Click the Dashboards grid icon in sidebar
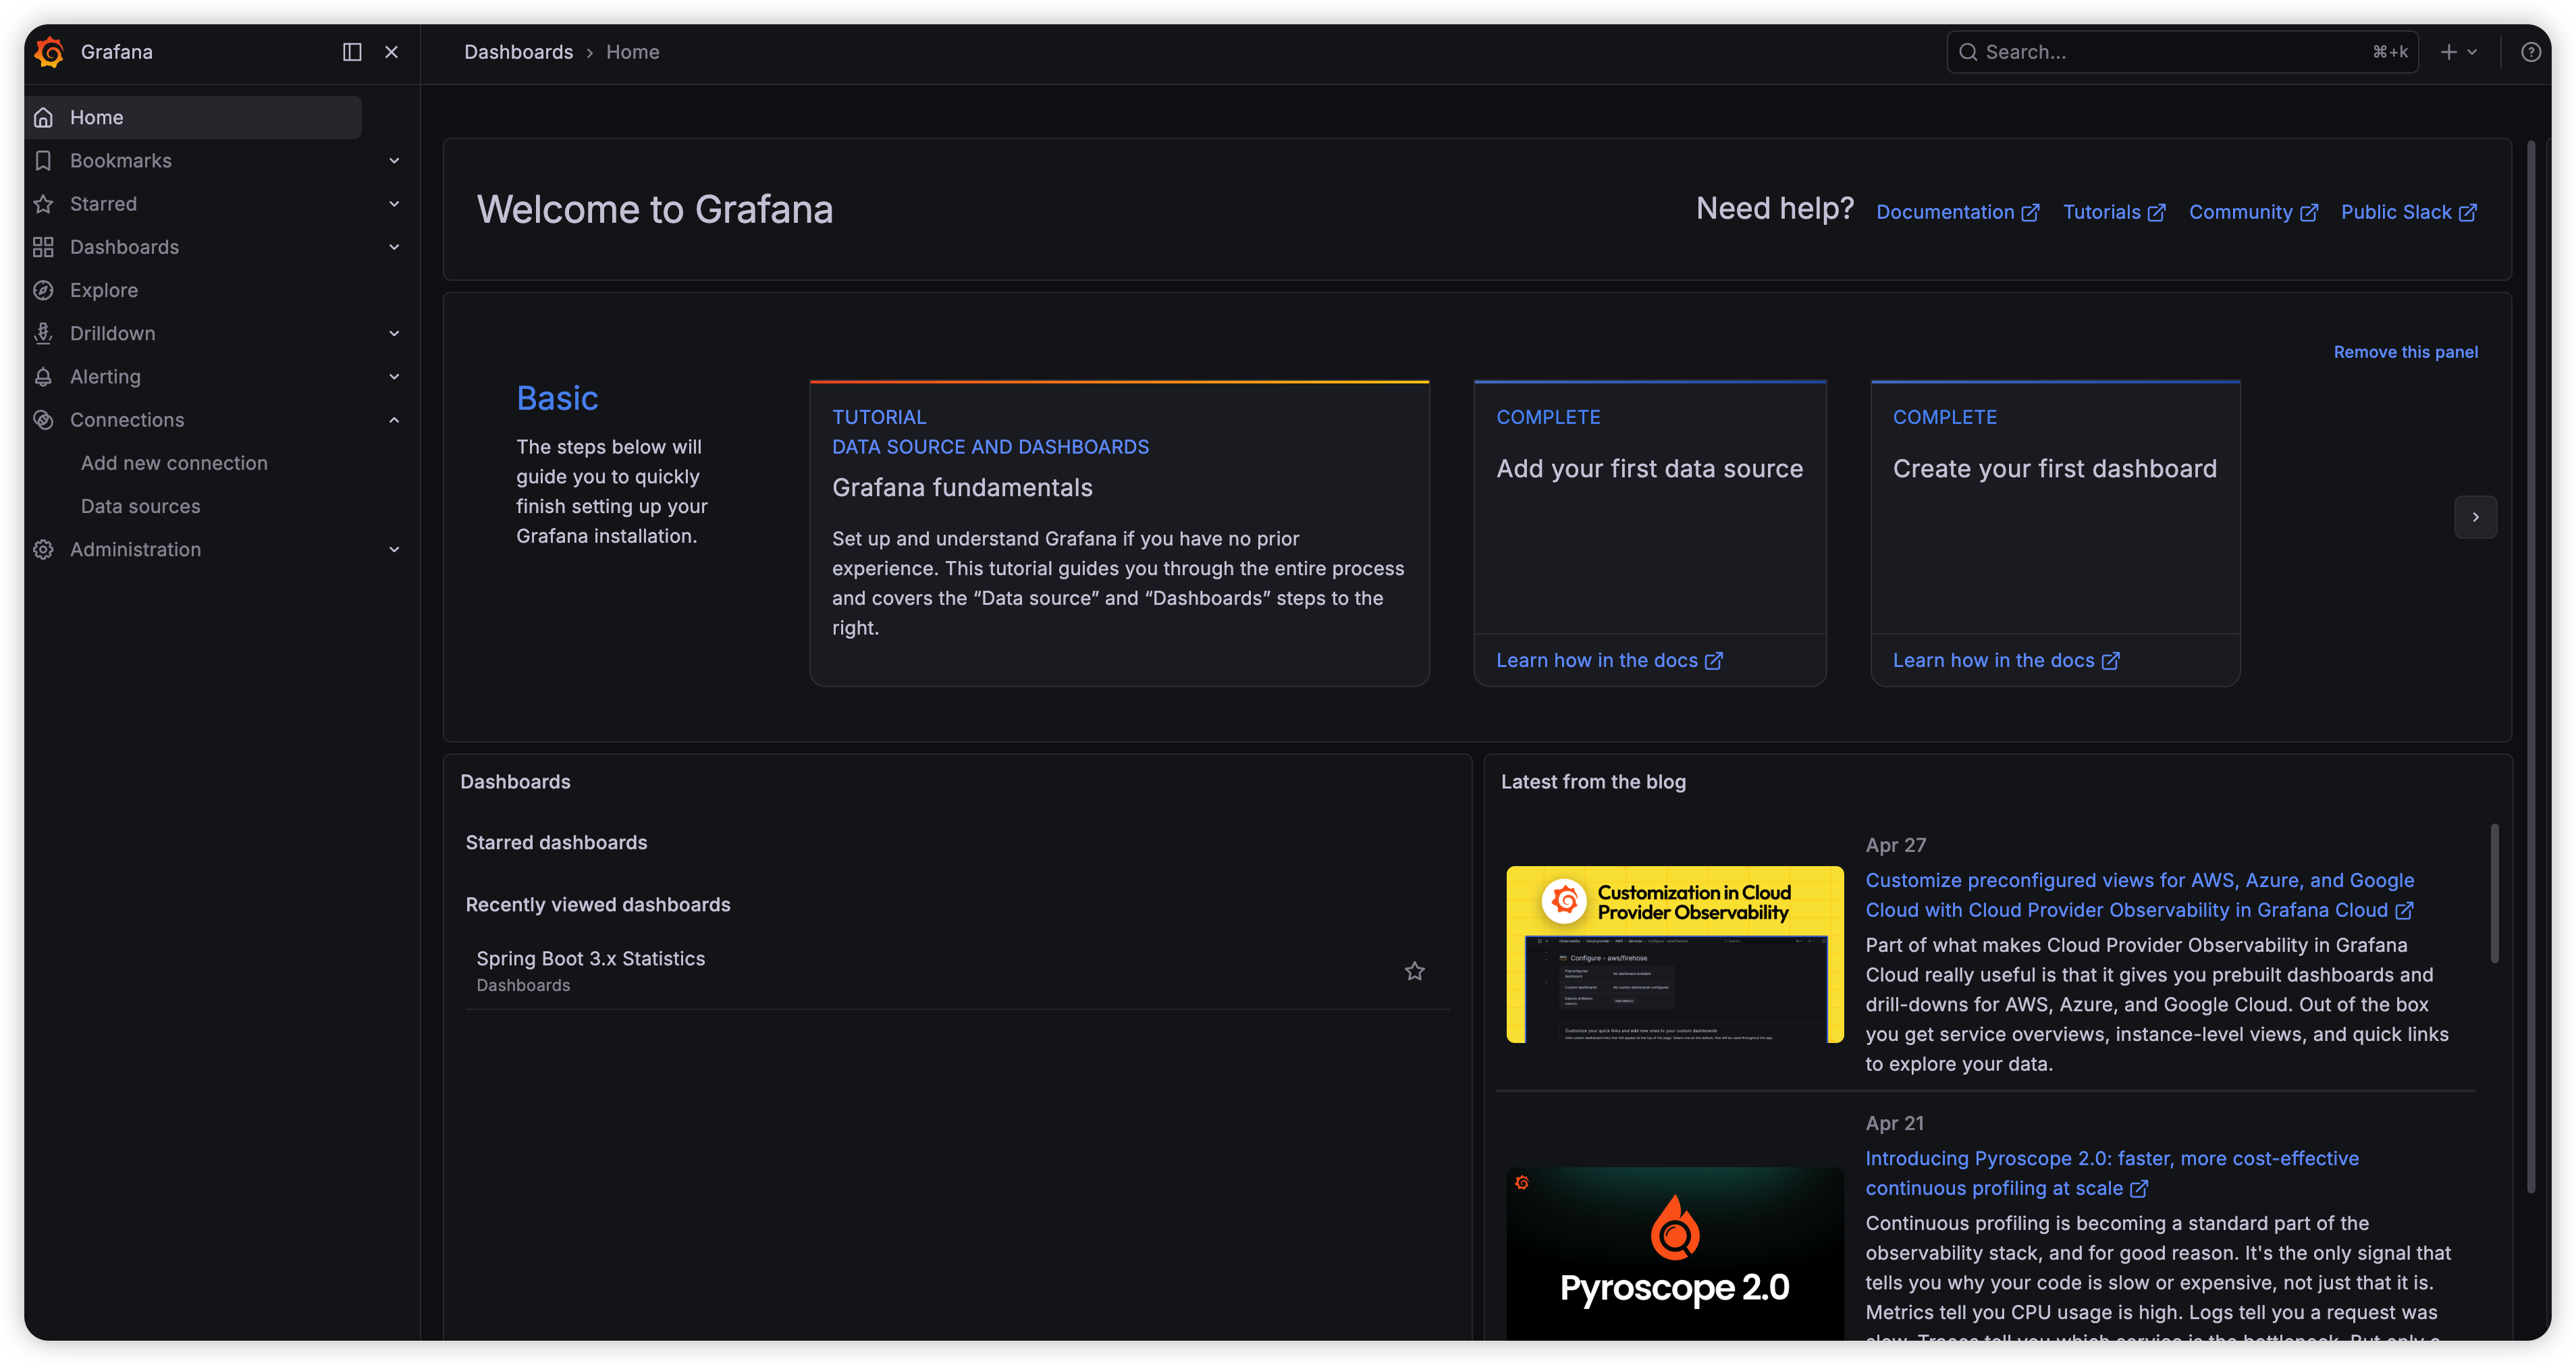Image resolution: width=2576 pixels, height=1365 pixels. [43, 247]
